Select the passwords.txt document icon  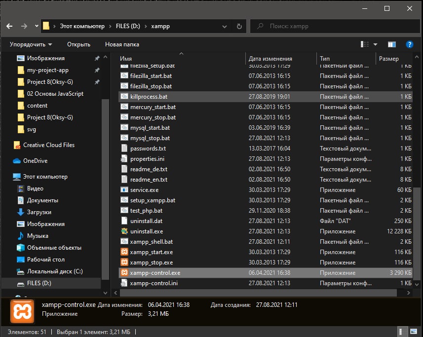(x=124, y=149)
